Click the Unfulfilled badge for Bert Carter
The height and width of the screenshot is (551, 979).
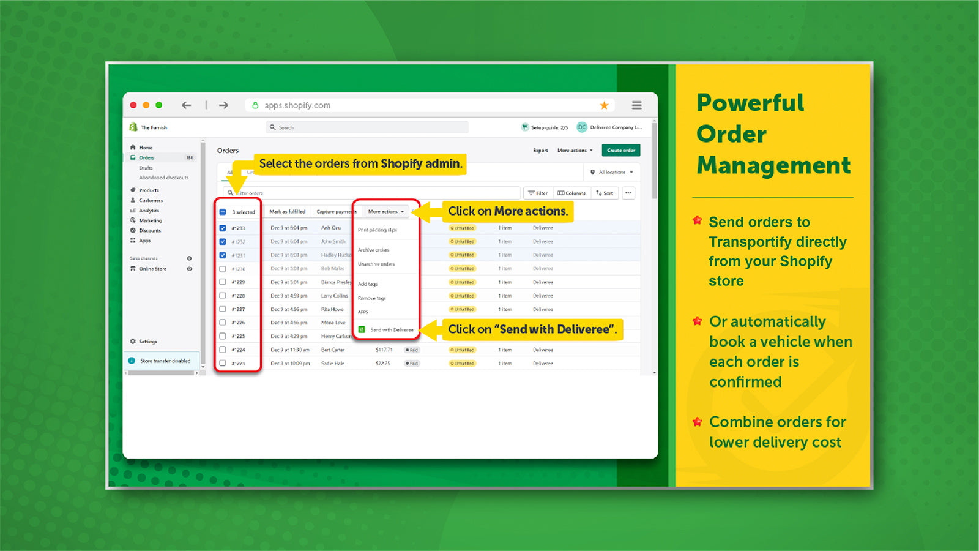pos(463,350)
